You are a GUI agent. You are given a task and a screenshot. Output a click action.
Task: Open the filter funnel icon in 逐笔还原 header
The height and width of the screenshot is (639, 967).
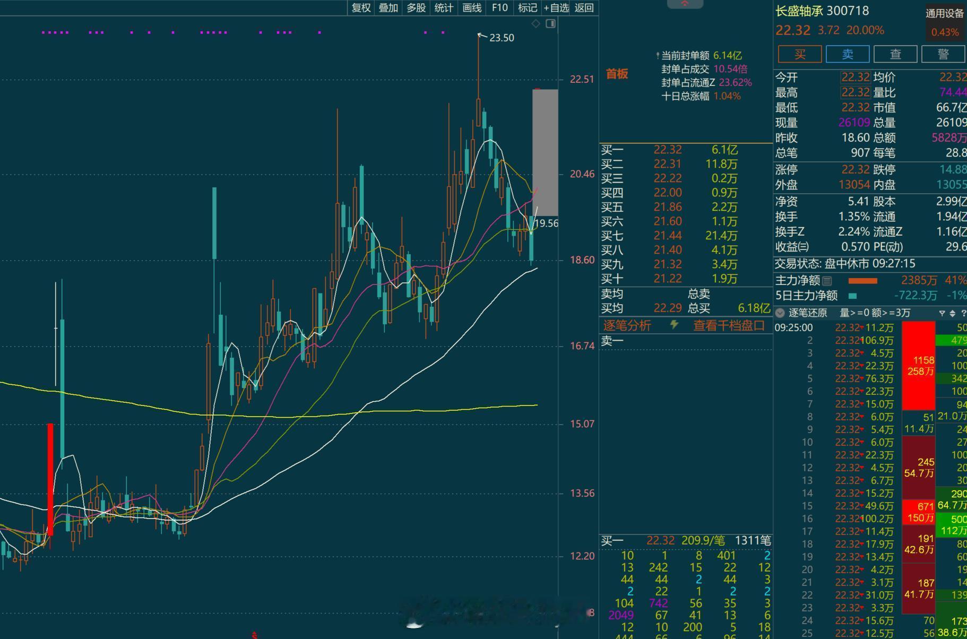[942, 313]
